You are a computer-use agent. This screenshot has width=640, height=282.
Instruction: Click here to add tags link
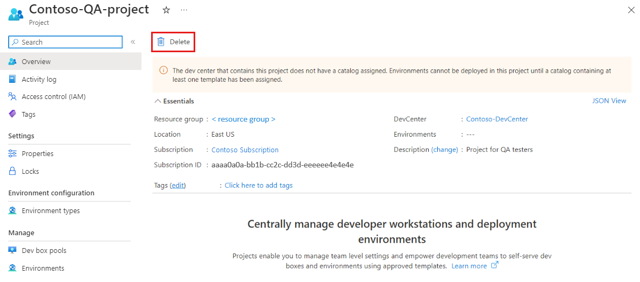click(x=258, y=186)
